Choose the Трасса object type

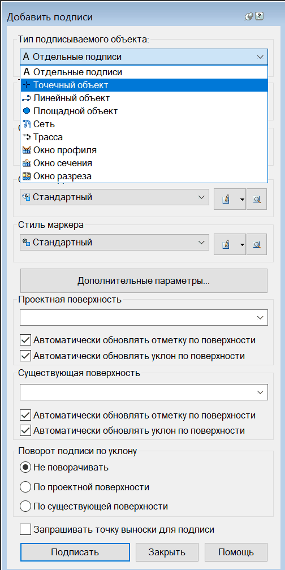coord(144,137)
